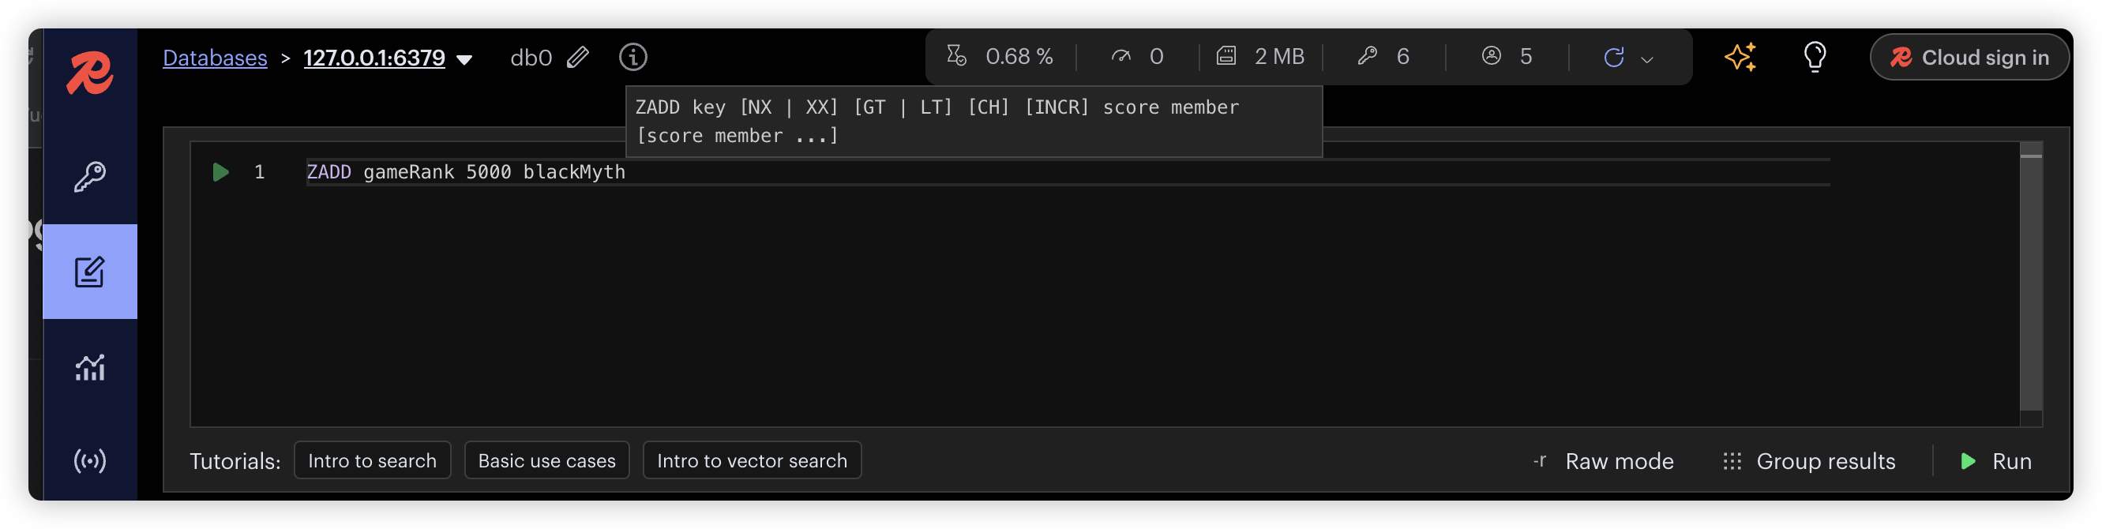Click the editor vertical scrollbar
The width and height of the screenshot is (2102, 529).
[x=2030, y=278]
